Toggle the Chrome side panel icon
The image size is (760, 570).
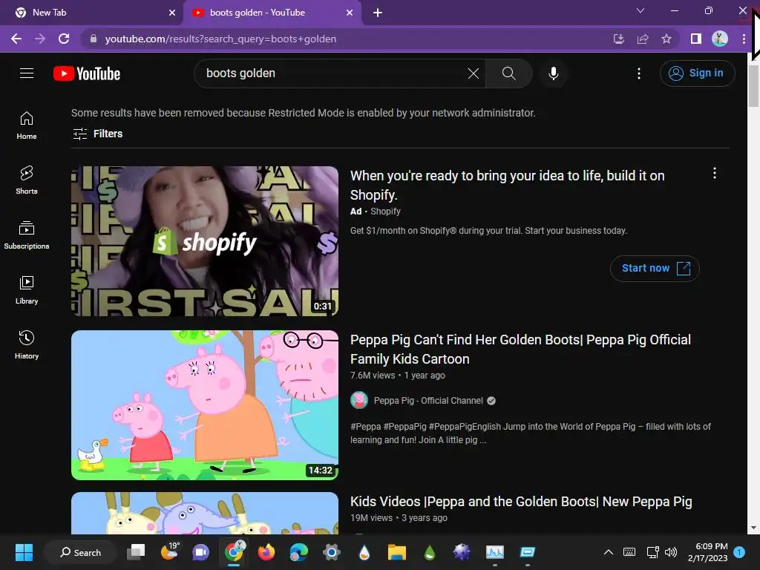point(696,39)
